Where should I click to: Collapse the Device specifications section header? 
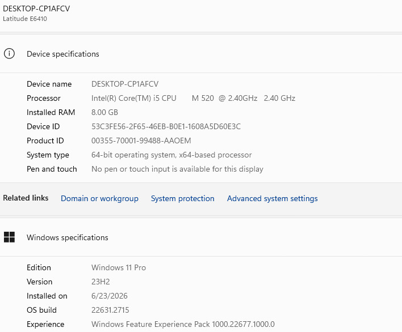[x=201, y=54]
